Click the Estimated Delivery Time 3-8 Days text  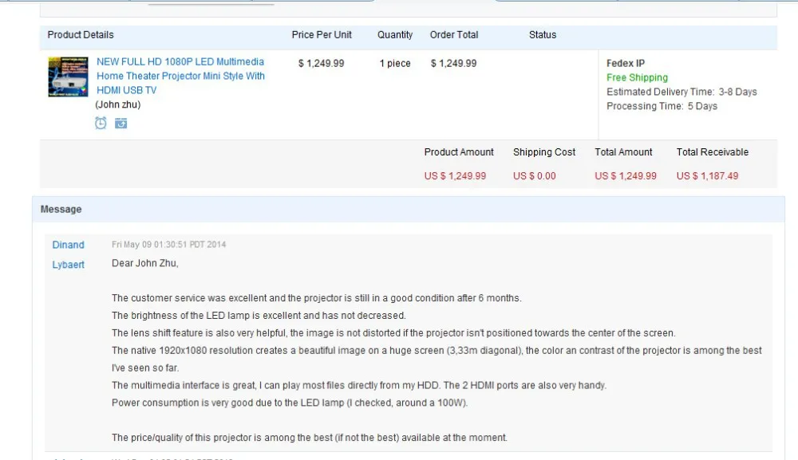pos(681,92)
